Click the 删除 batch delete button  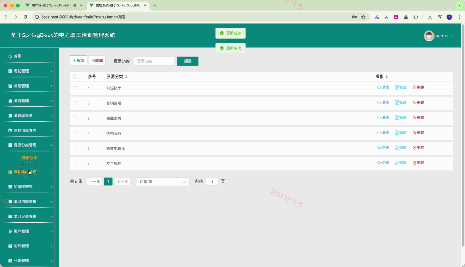(x=97, y=60)
